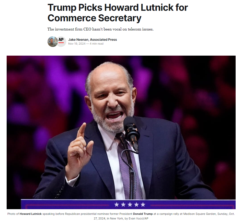
Task: Click the raised index finger in the photo
Action: 82,130
